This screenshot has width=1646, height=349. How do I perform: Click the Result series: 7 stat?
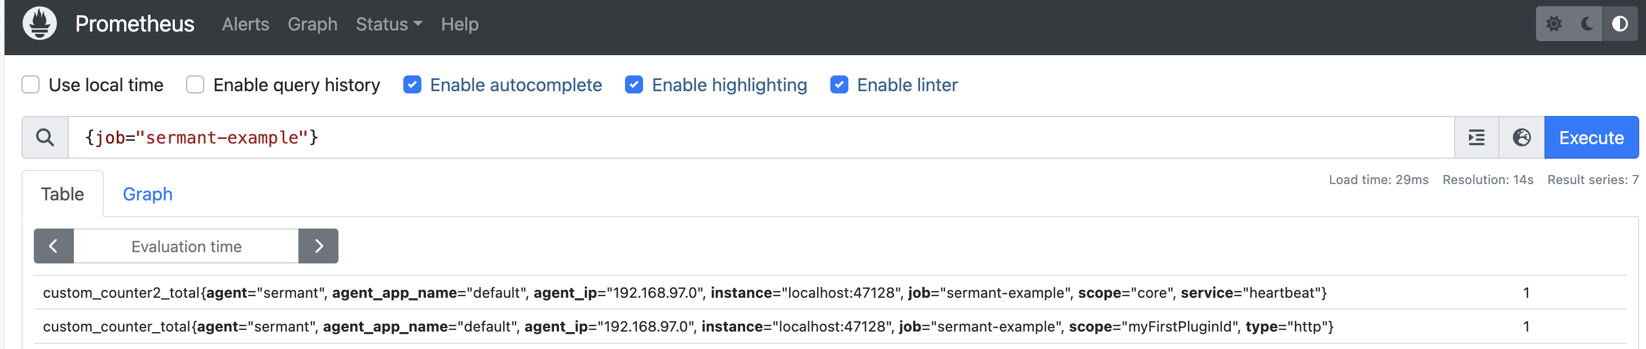tap(1592, 180)
